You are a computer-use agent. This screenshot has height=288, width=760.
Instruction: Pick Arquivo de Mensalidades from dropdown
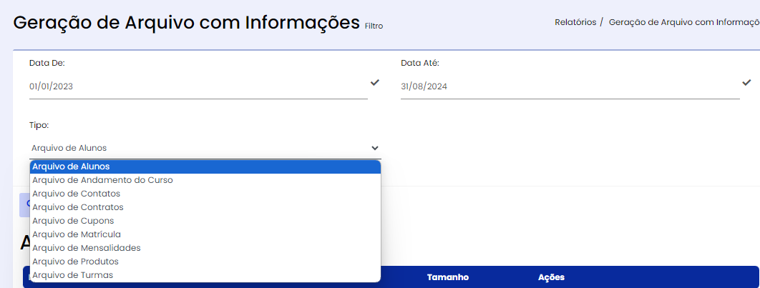coord(205,248)
